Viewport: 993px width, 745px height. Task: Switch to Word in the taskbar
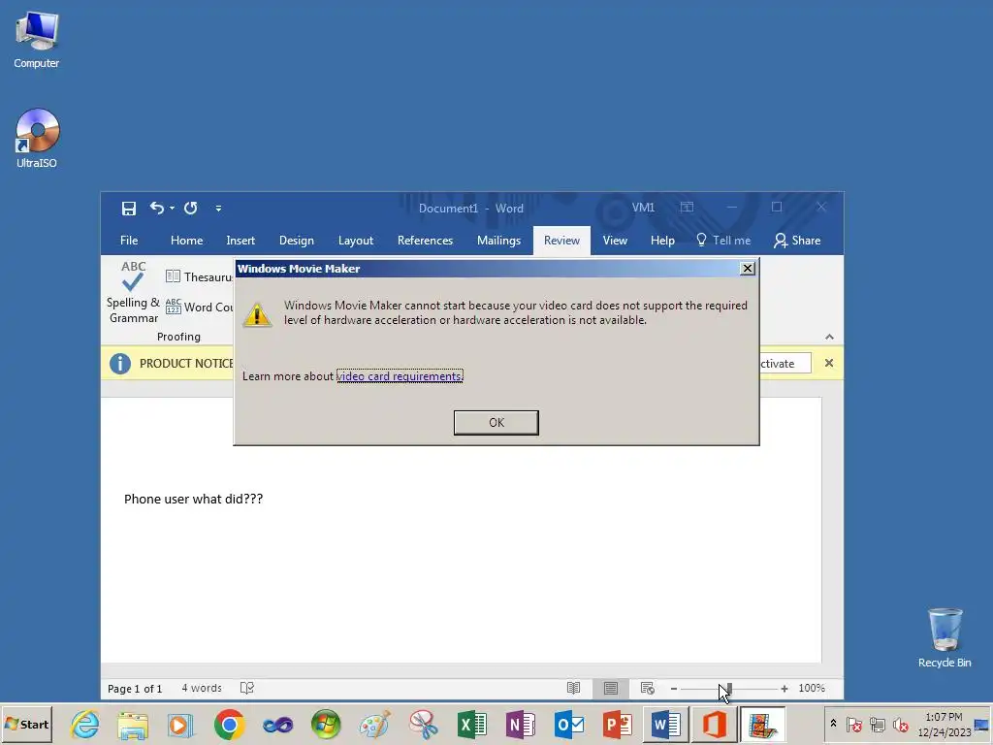(665, 725)
